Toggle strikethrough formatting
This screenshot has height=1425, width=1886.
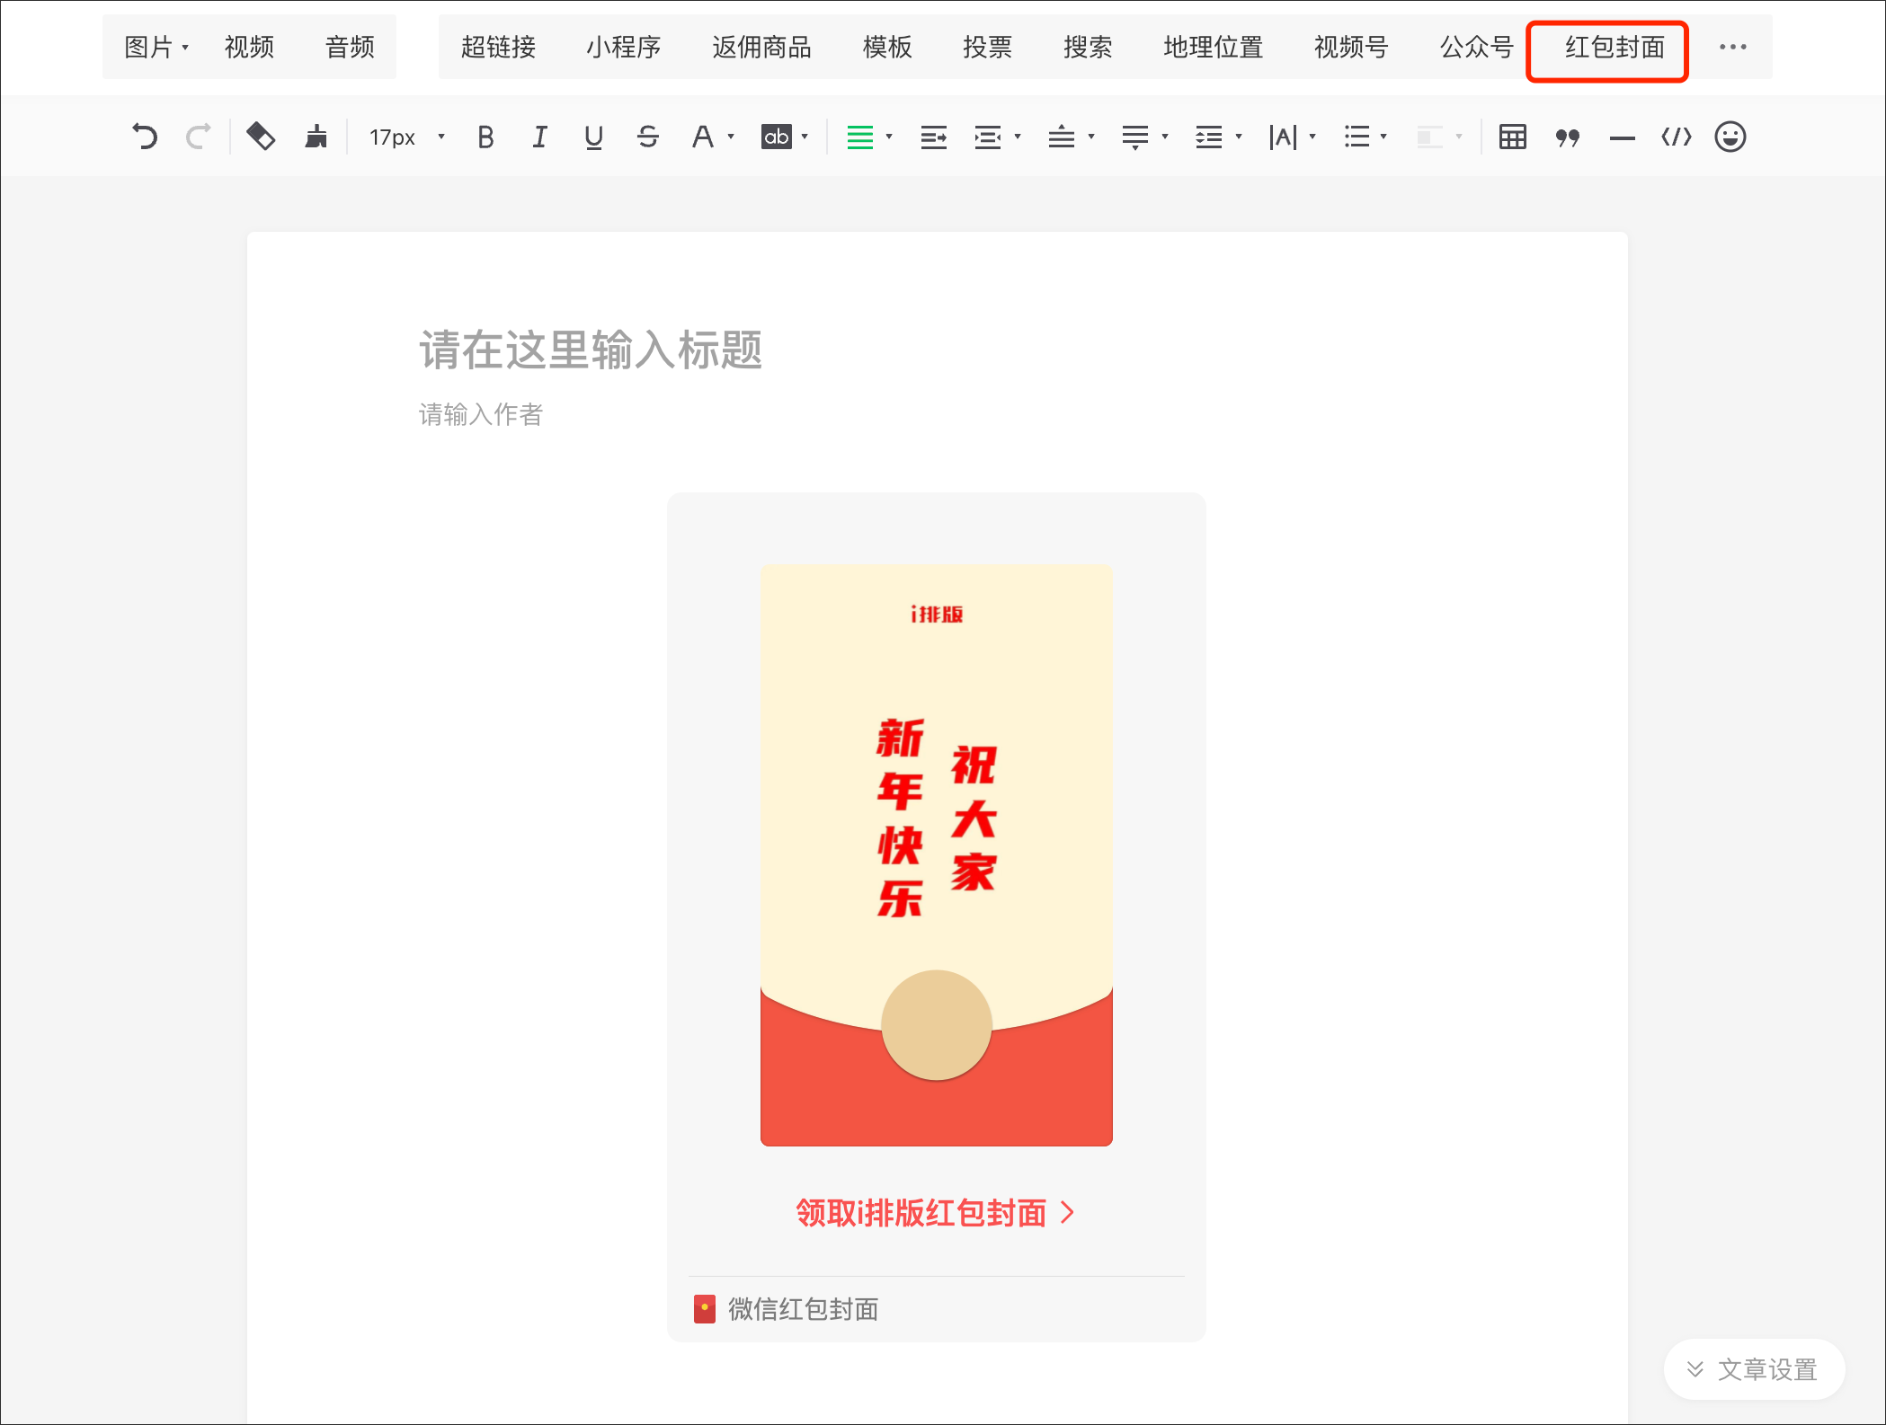tap(647, 137)
